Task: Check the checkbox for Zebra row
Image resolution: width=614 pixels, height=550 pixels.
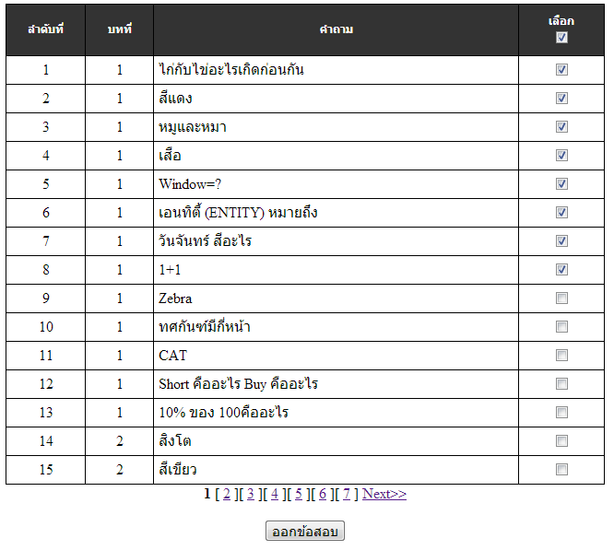Action: 561,298
